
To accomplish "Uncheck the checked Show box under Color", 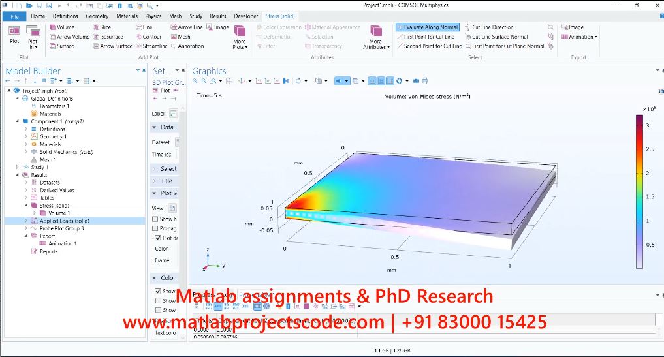I will (x=158, y=291).
